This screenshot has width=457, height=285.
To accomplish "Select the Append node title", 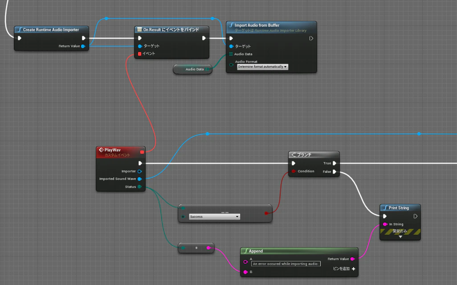I will click(x=256, y=251).
